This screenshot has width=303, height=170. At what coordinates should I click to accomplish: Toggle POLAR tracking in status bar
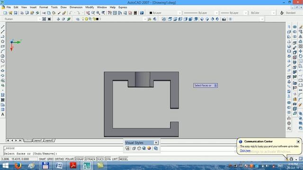pyautogui.click(x=70, y=159)
